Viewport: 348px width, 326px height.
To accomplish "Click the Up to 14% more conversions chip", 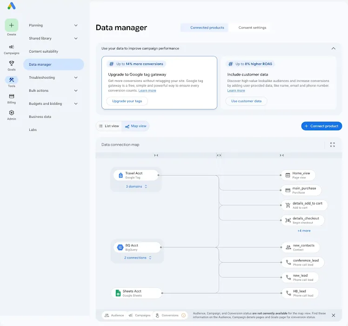I will tap(136, 64).
